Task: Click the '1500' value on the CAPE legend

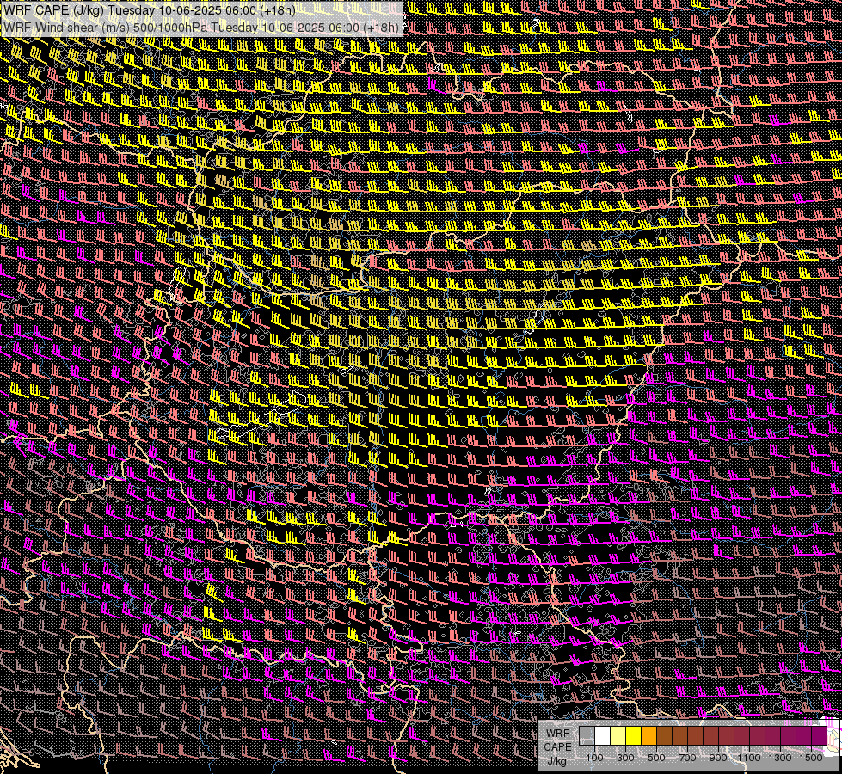Action: click(x=811, y=758)
